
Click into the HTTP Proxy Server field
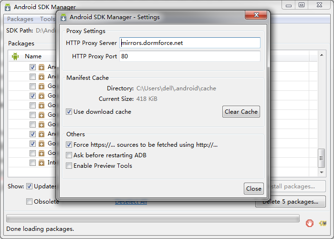click(190, 43)
